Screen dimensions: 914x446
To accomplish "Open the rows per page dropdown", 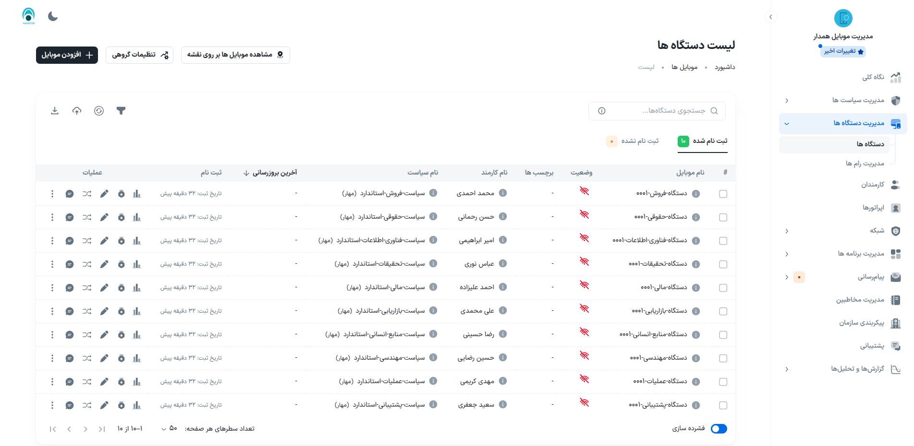I will tap(169, 429).
